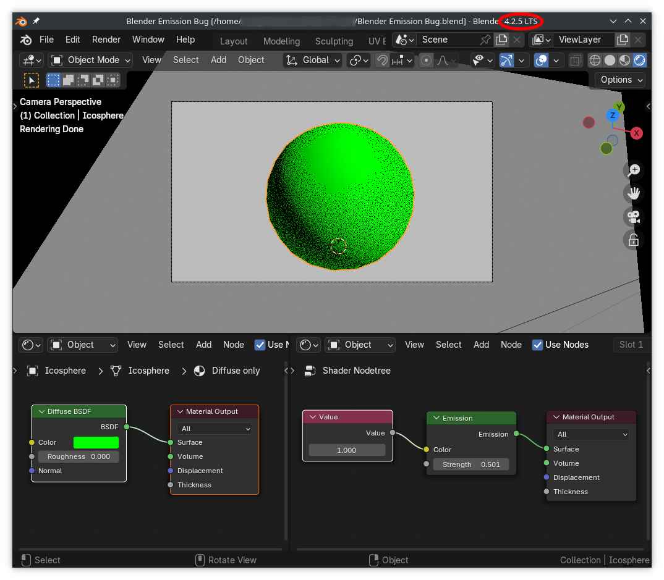Choose the invert selection mode icon
This screenshot has width=664, height=580.
click(98, 80)
